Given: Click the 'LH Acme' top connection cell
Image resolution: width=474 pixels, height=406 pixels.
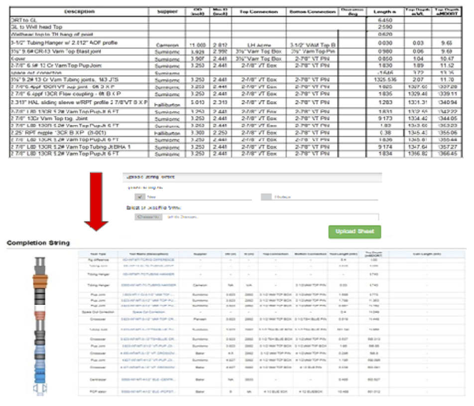Looking at the screenshot, I should 259,45.
